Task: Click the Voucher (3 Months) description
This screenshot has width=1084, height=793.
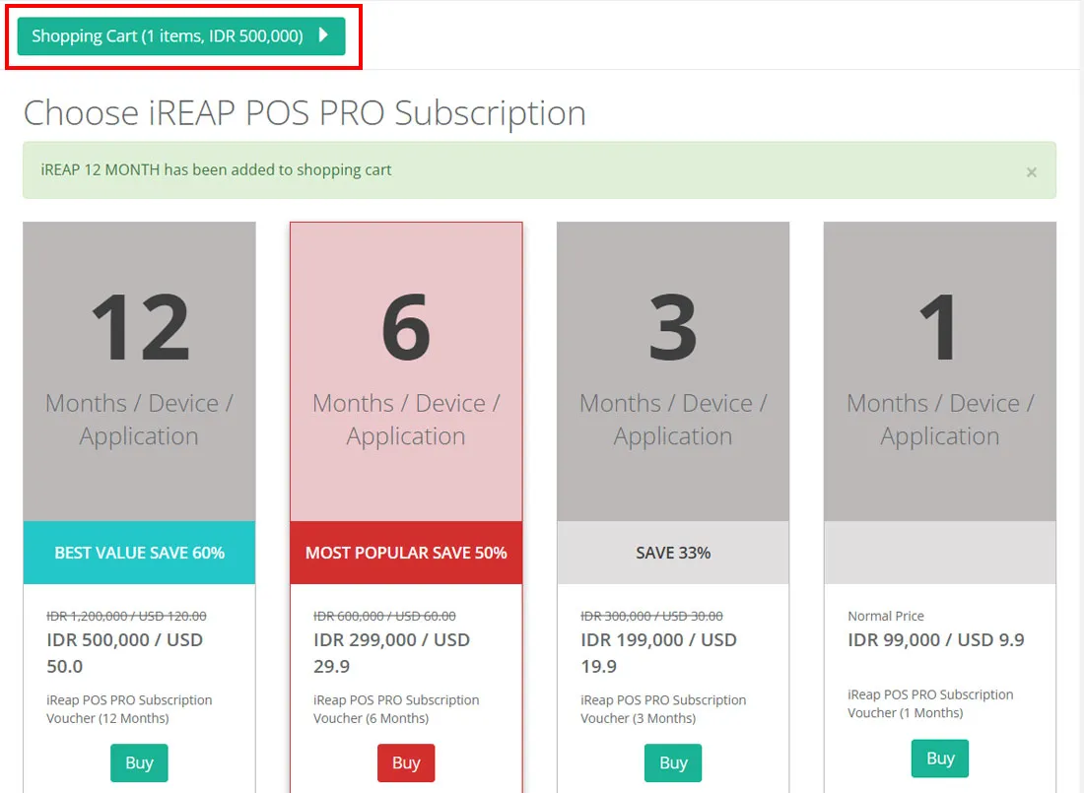Action: [663, 709]
